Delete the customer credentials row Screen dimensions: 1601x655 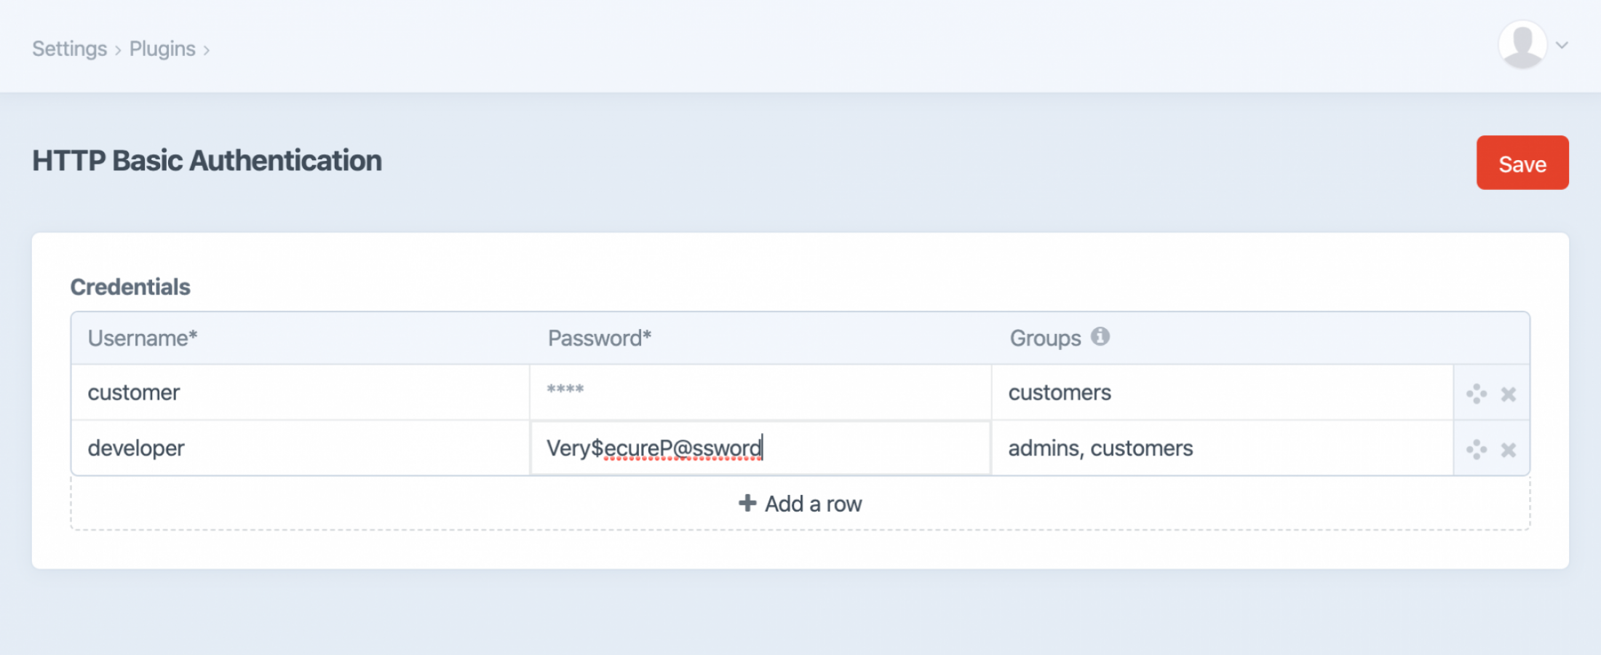click(x=1508, y=394)
